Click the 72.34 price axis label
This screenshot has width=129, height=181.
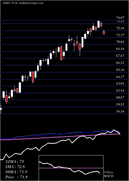click(x=120, y=28)
